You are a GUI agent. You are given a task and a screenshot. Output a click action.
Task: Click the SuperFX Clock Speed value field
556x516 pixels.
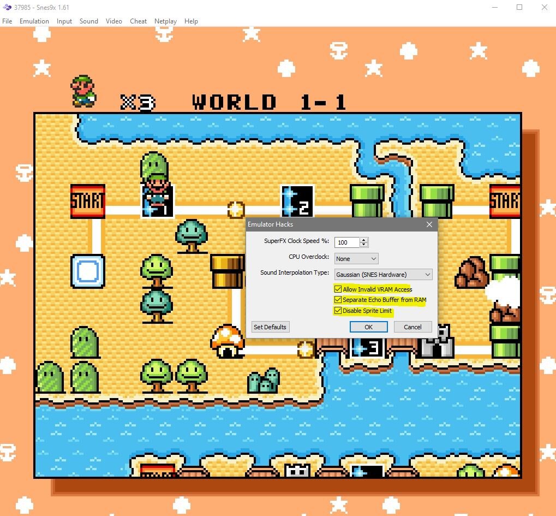pyautogui.click(x=347, y=242)
